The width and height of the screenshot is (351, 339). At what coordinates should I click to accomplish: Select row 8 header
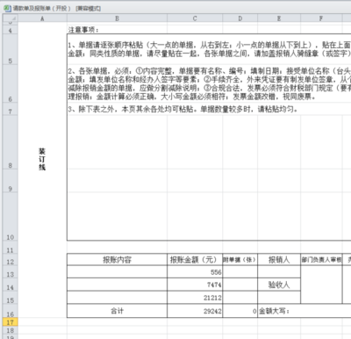tap(10, 141)
